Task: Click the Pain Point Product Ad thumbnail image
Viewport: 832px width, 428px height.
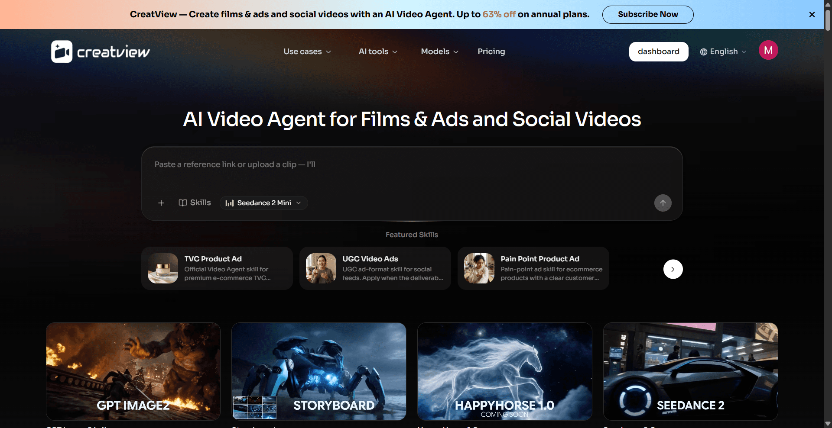Action: point(479,268)
